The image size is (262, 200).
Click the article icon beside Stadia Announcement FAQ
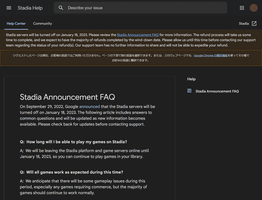[x=189, y=91]
